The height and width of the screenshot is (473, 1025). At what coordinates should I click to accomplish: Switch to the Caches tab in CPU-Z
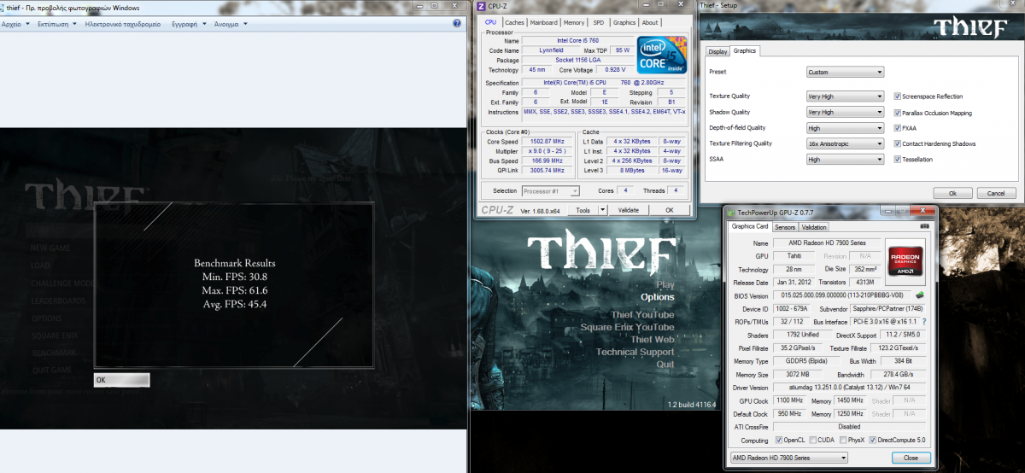[514, 23]
